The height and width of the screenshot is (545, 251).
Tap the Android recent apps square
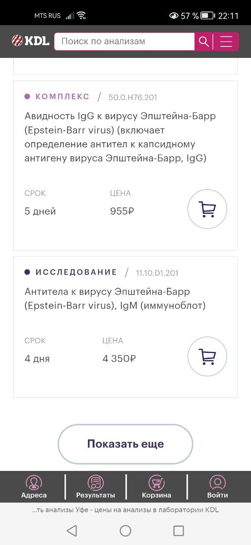coord(179,531)
